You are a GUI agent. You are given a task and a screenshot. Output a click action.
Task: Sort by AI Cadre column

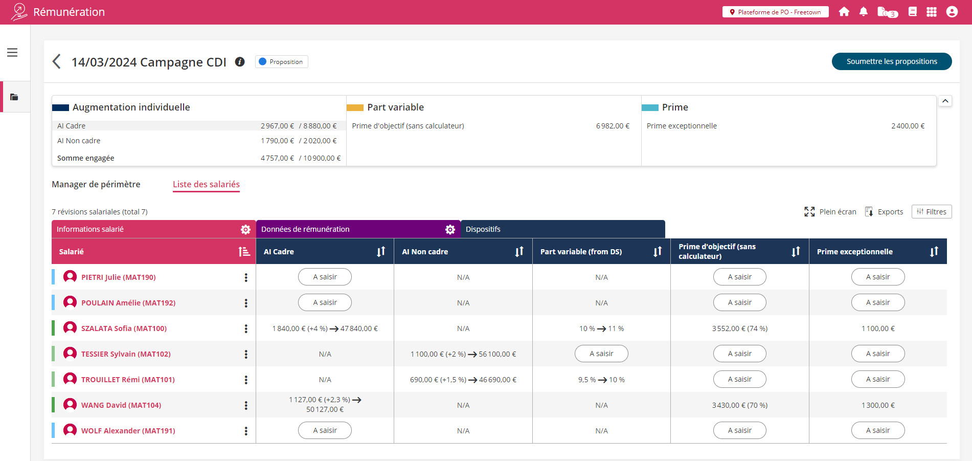pyautogui.click(x=381, y=252)
